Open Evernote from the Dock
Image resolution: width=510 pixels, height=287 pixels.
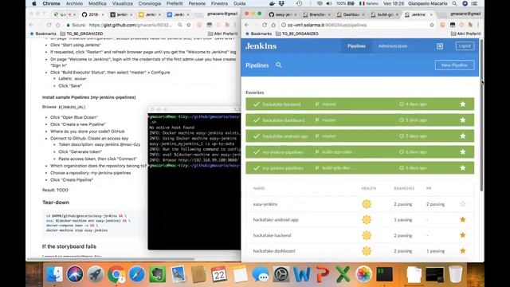158,274
